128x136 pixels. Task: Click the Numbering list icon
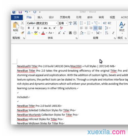(89, 23)
